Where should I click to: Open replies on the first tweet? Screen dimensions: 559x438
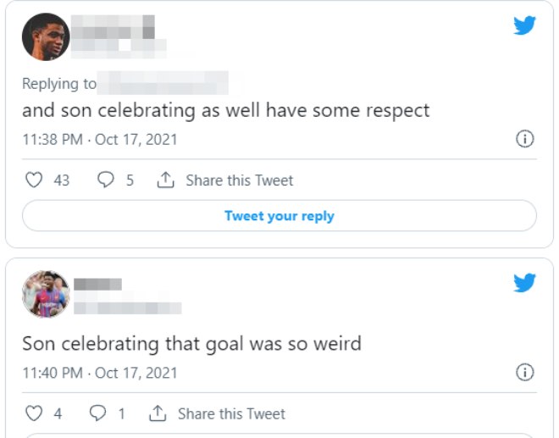pos(107,180)
